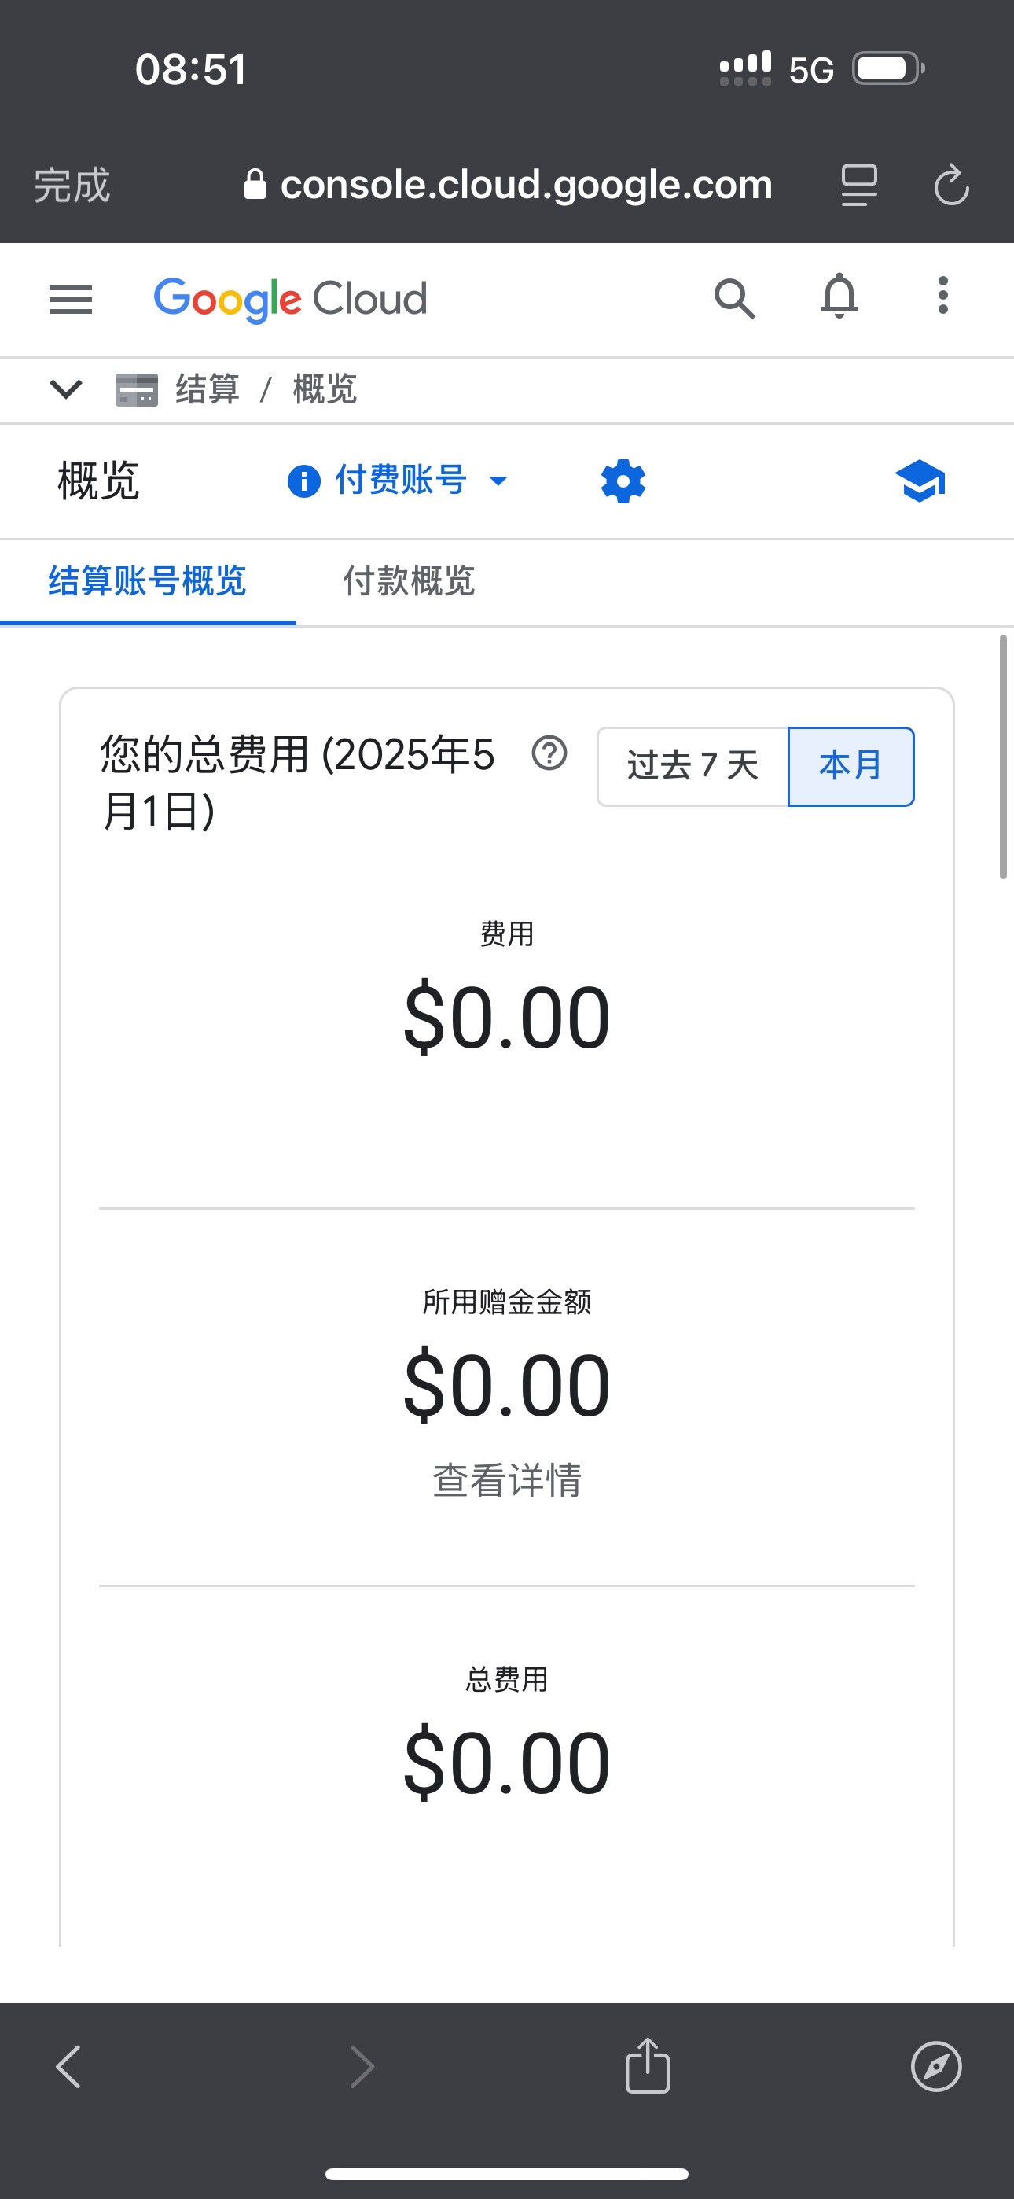Open in Safari compass icon
This screenshot has width=1014, height=2199.
point(936,2067)
